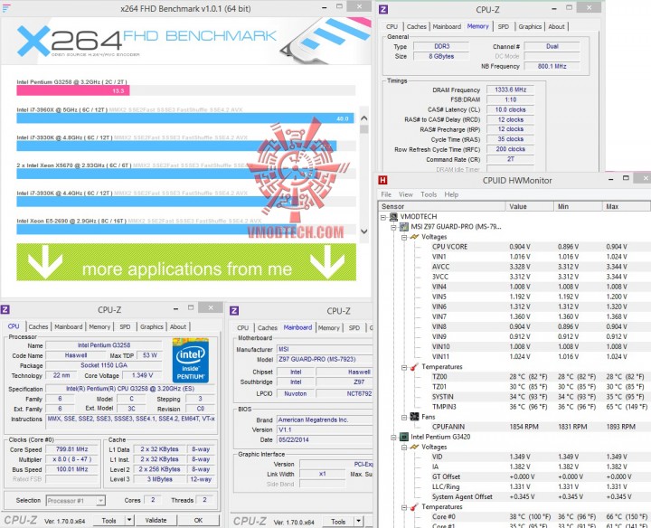Switch to SPD tab in top CPU-Z
Viewport: 651px width, 528px height.
[x=504, y=26]
